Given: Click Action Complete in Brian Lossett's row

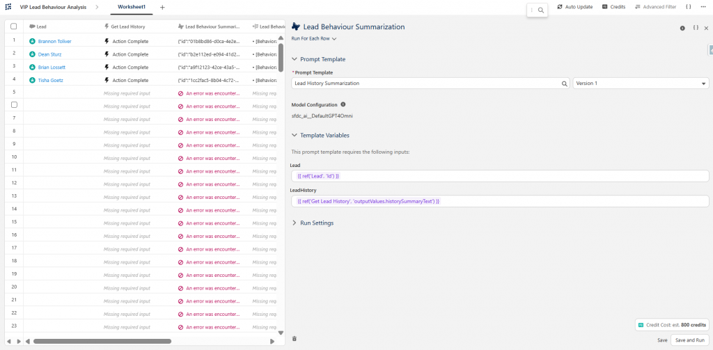Looking at the screenshot, I should (130, 67).
